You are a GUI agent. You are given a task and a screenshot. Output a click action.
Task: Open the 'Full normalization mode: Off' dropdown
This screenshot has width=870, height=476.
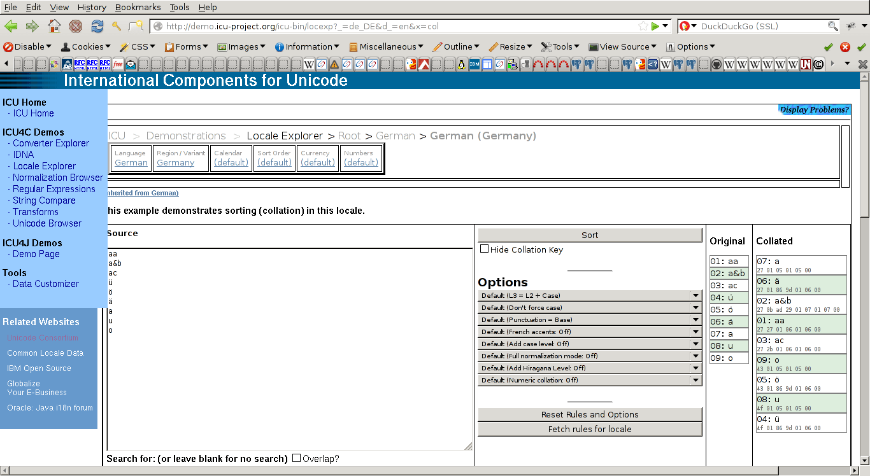click(590, 356)
